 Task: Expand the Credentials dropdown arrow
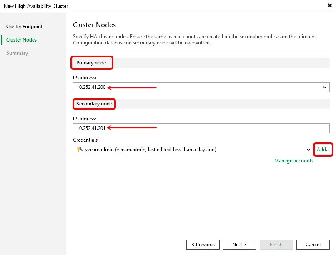[x=308, y=150]
